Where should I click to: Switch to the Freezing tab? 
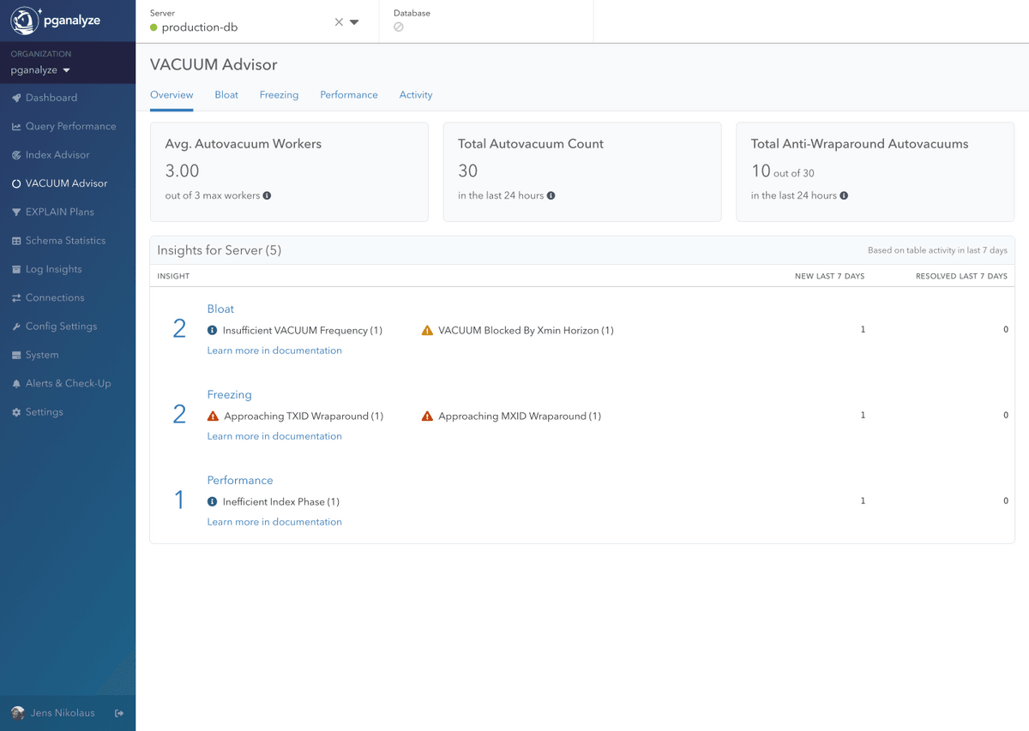click(x=279, y=95)
